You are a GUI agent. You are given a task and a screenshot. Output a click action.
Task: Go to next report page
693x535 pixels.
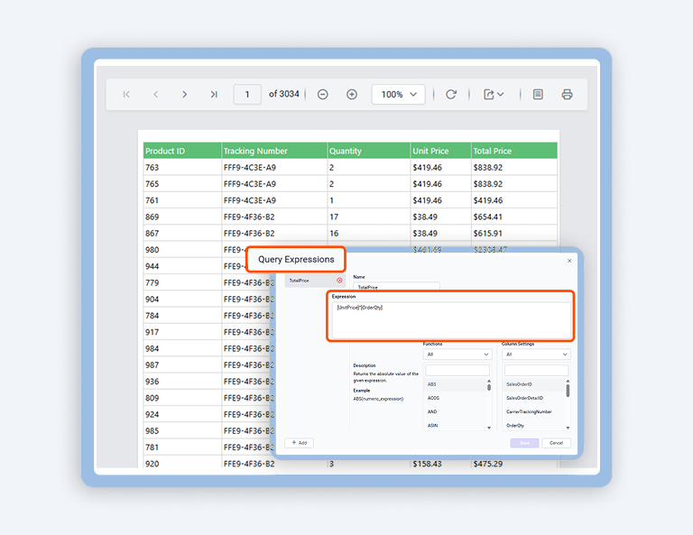pos(185,94)
